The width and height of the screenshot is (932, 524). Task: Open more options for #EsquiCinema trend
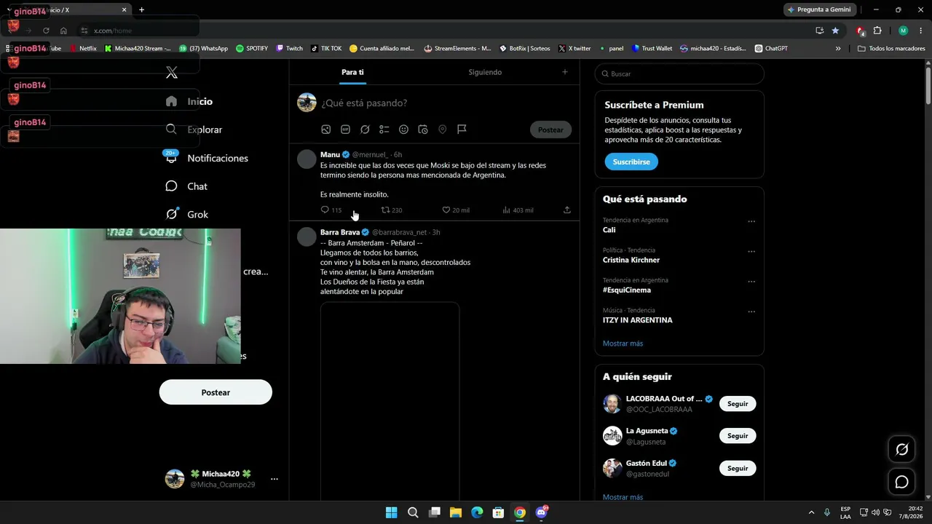[751, 282]
